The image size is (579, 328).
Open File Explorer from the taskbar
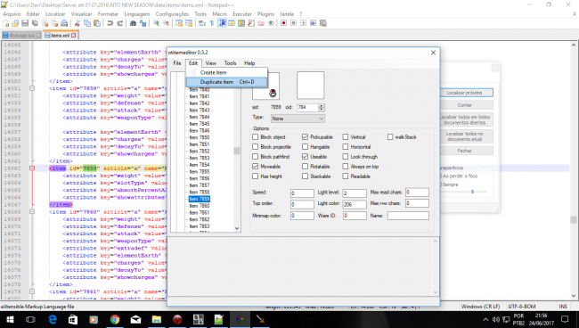tap(157, 319)
